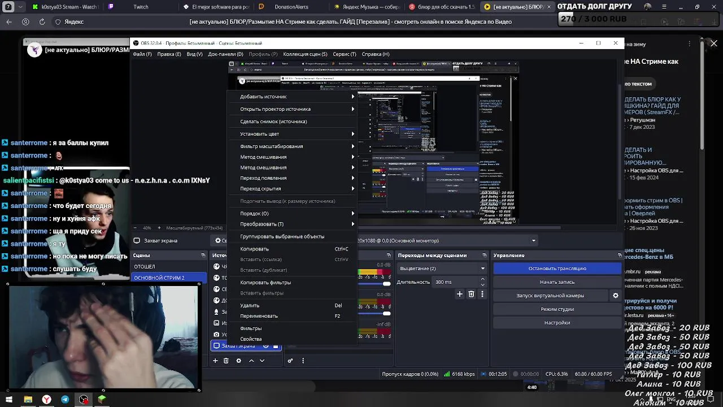Open the Справка (H) menu
723x407 pixels.
(376, 54)
